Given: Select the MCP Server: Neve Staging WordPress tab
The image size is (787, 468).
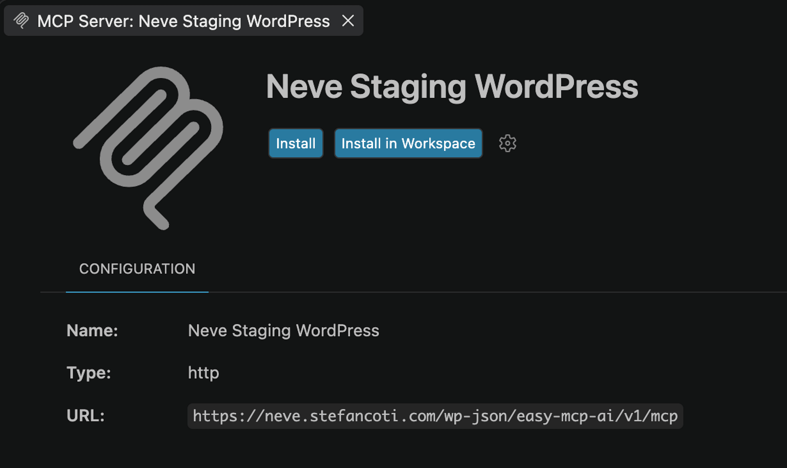Looking at the screenshot, I should [x=183, y=21].
